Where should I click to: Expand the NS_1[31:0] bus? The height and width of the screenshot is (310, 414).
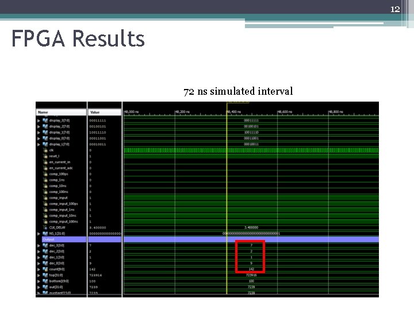pos(39,234)
